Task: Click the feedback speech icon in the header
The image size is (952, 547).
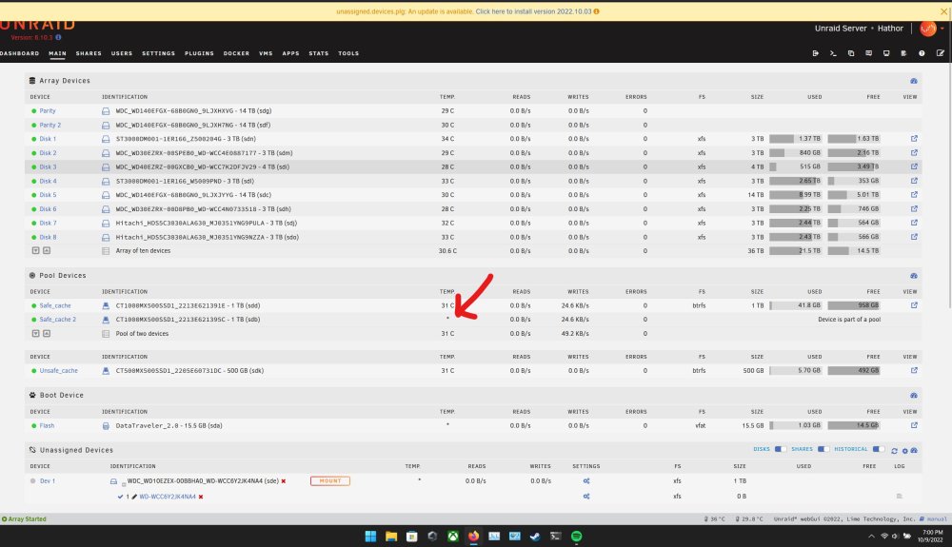Action: pyautogui.click(x=869, y=53)
